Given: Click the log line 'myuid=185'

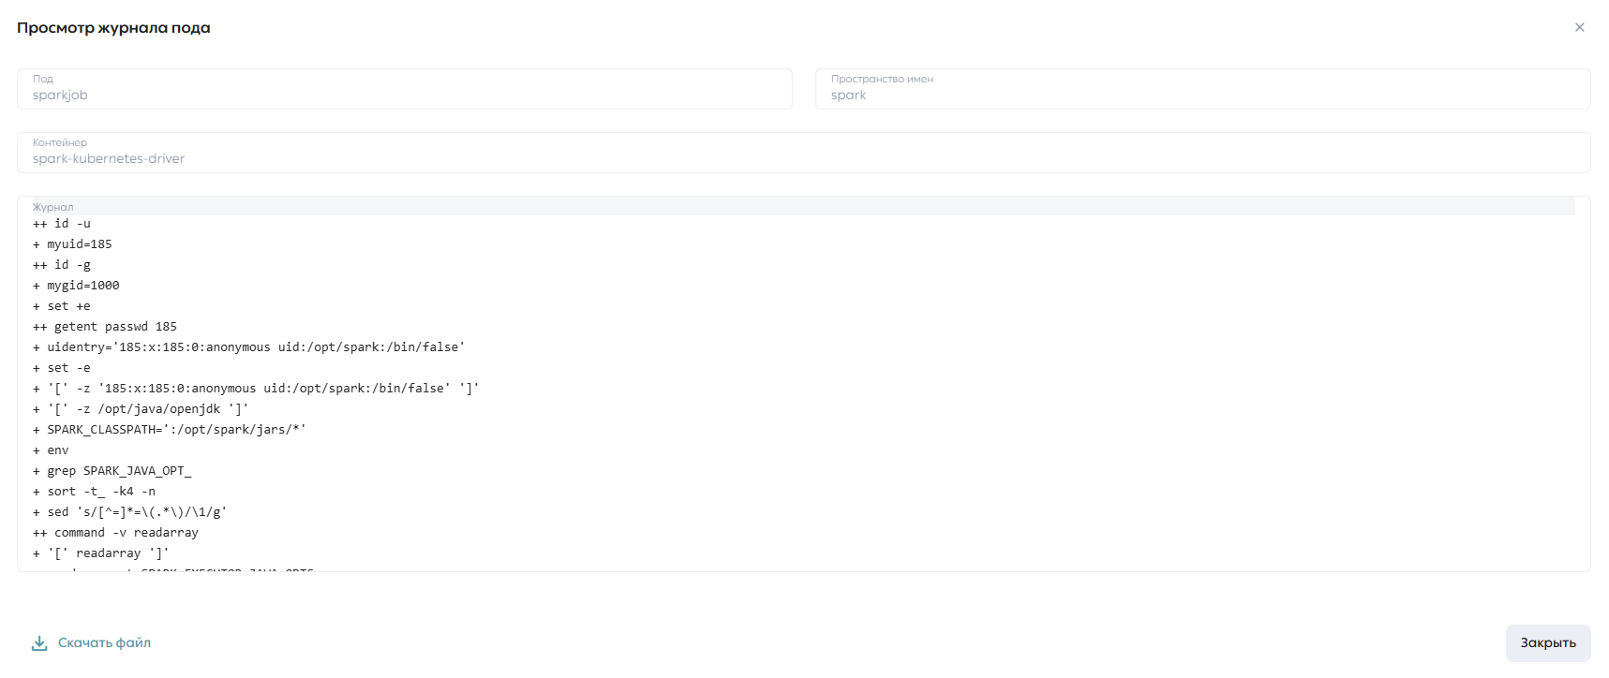Looking at the screenshot, I should 72,244.
